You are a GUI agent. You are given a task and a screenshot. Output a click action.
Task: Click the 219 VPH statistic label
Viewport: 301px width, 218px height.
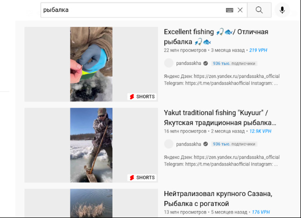pos(260,50)
